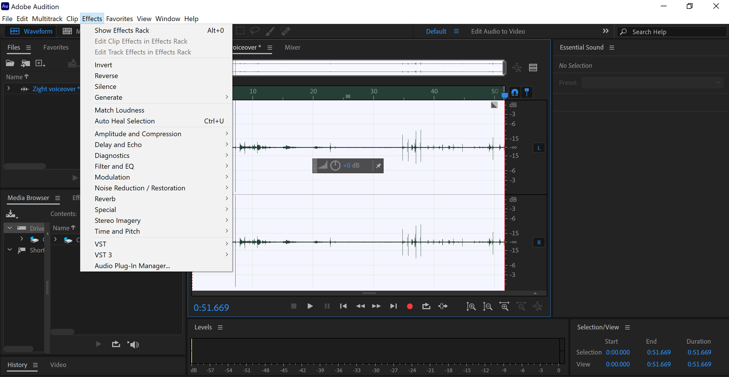Click the Pause button in transport
Screen dimensions: 729x377
click(x=327, y=306)
